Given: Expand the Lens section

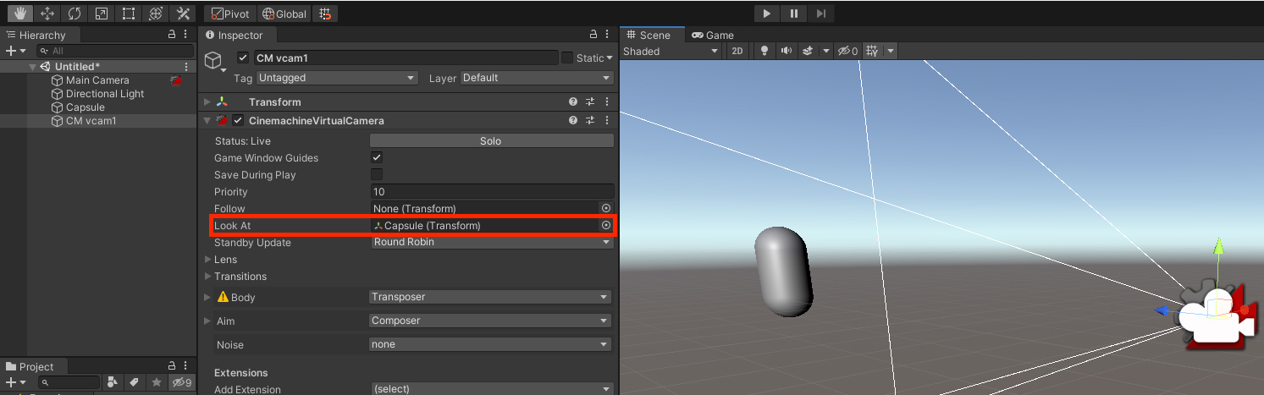Looking at the screenshot, I should pos(209,260).
